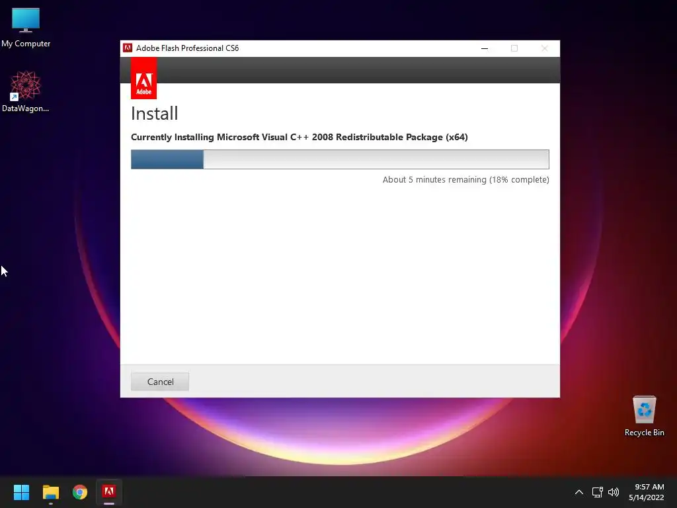Screen dimensions: 677x508
Task: Select the DataWagon desktop shortcut
Action: (26, 91)
